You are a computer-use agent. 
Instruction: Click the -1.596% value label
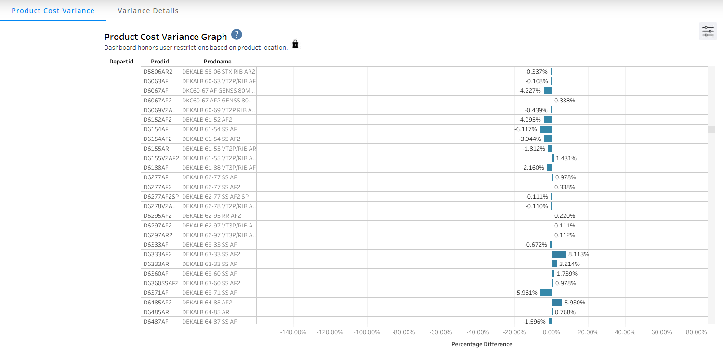coord(534,322)
